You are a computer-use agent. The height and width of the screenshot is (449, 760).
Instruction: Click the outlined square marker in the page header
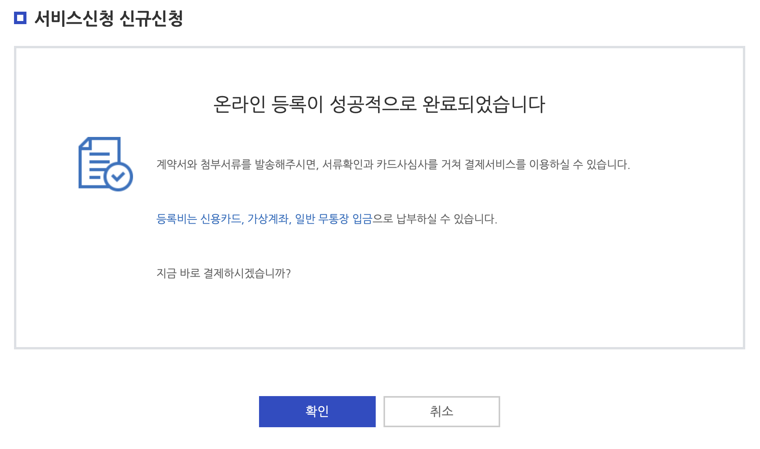pos(21,17)
